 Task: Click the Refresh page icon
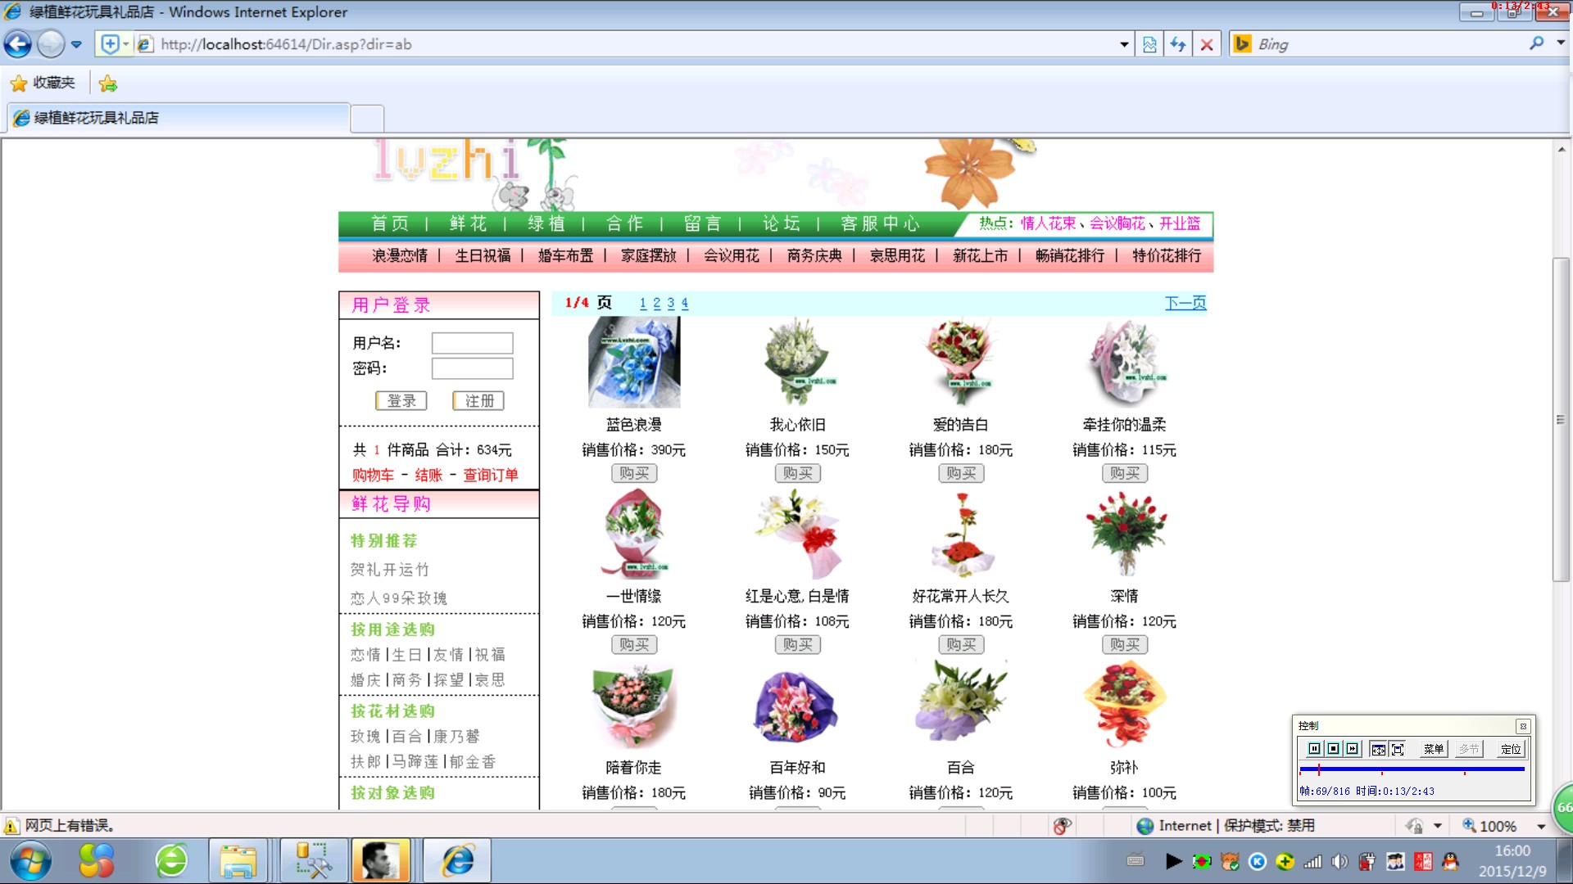(x=1178, y=45)
